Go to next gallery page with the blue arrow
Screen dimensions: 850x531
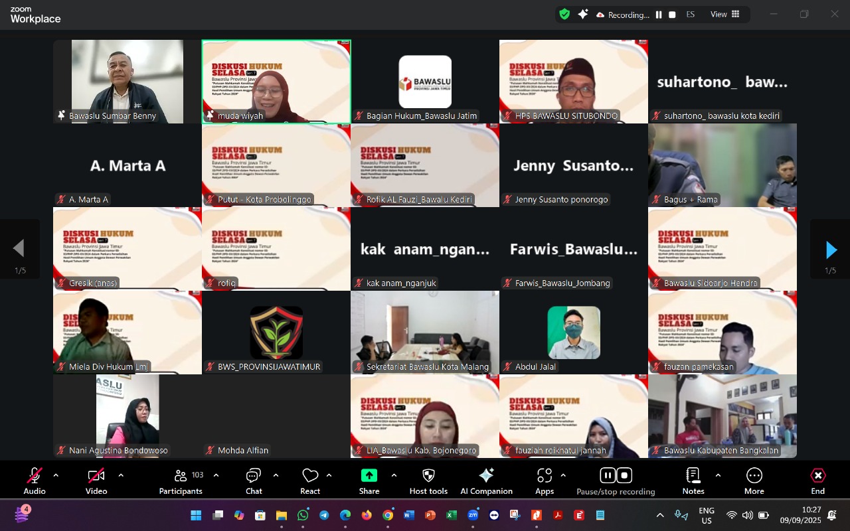coord(831,250)
